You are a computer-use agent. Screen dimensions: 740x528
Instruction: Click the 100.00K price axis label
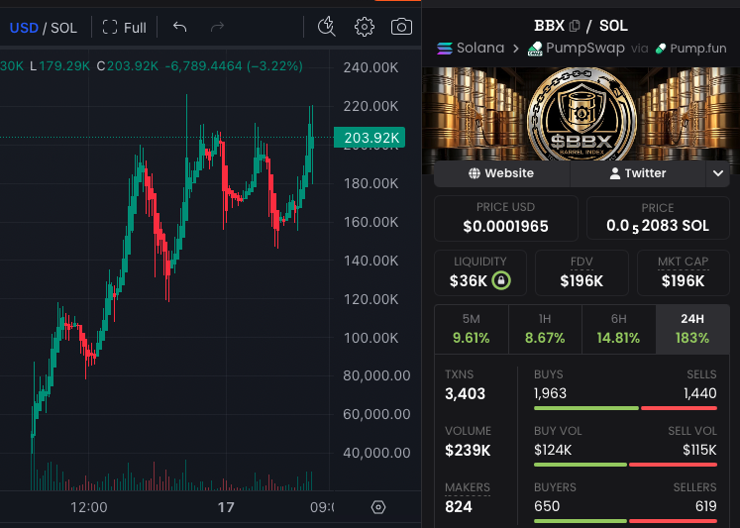click(x=370, y=338)
